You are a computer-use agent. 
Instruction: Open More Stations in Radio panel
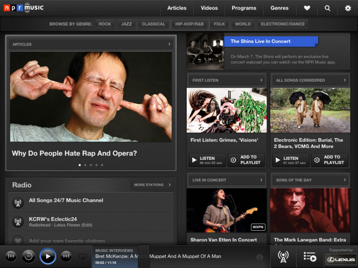pos(152,185)
